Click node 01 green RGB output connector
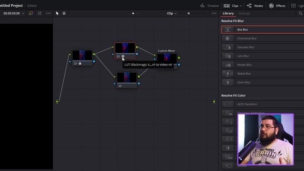 [x=94, y=54]
